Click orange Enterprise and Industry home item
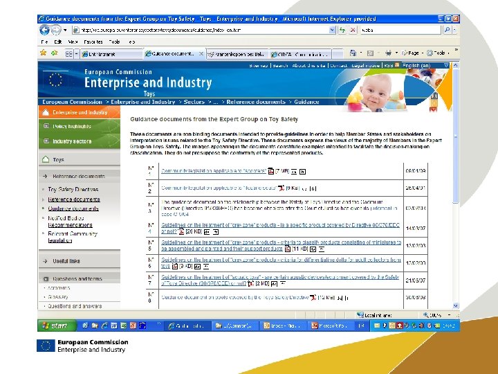The width and height of the screenshot is (498, 374). [x=80, y=112]
